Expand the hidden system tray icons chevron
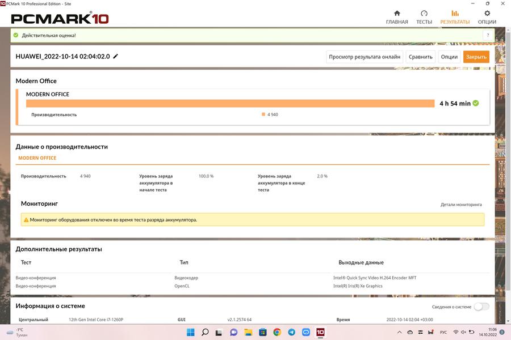 click(x=399, y=332)
